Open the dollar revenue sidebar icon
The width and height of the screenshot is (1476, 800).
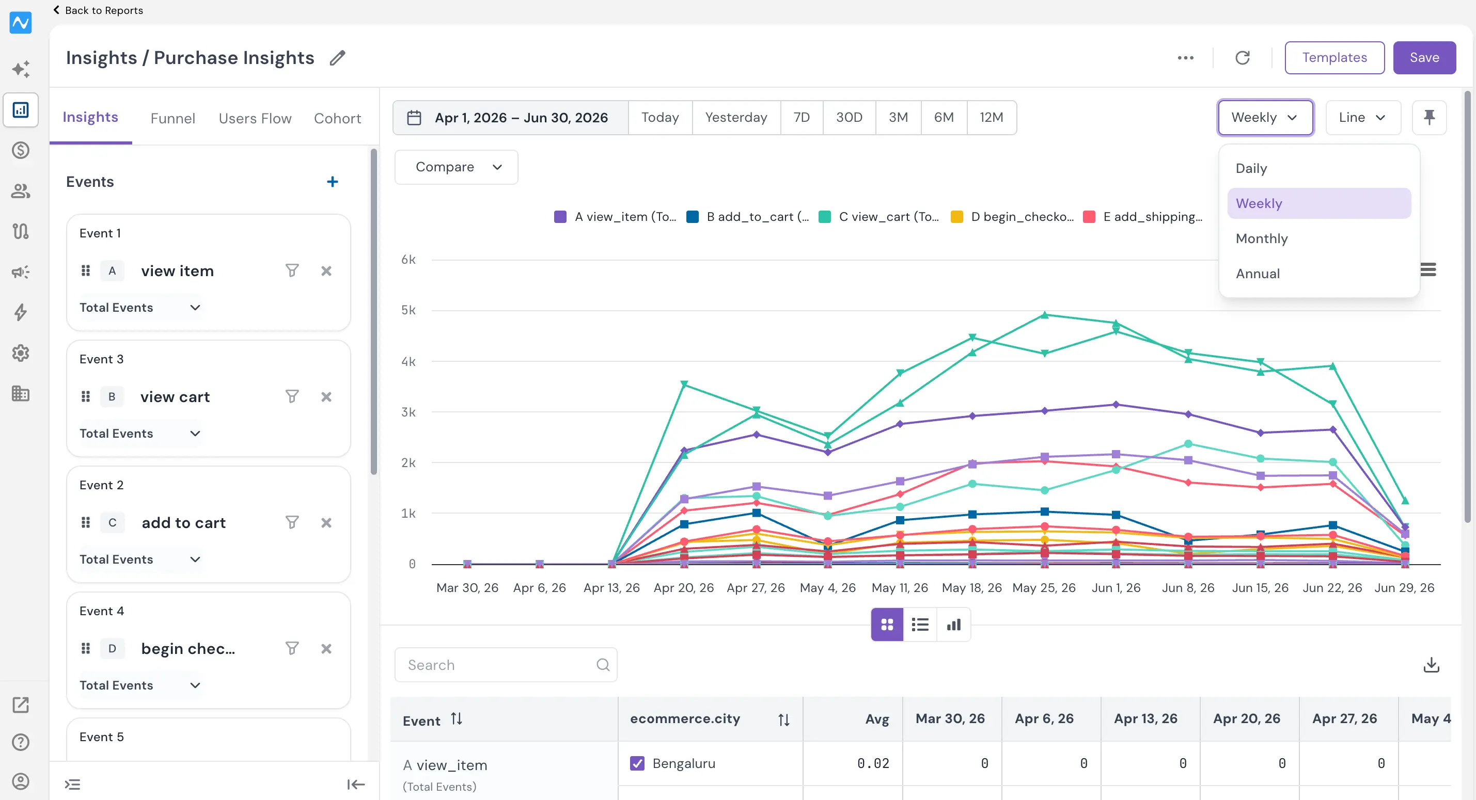point(21,151)
